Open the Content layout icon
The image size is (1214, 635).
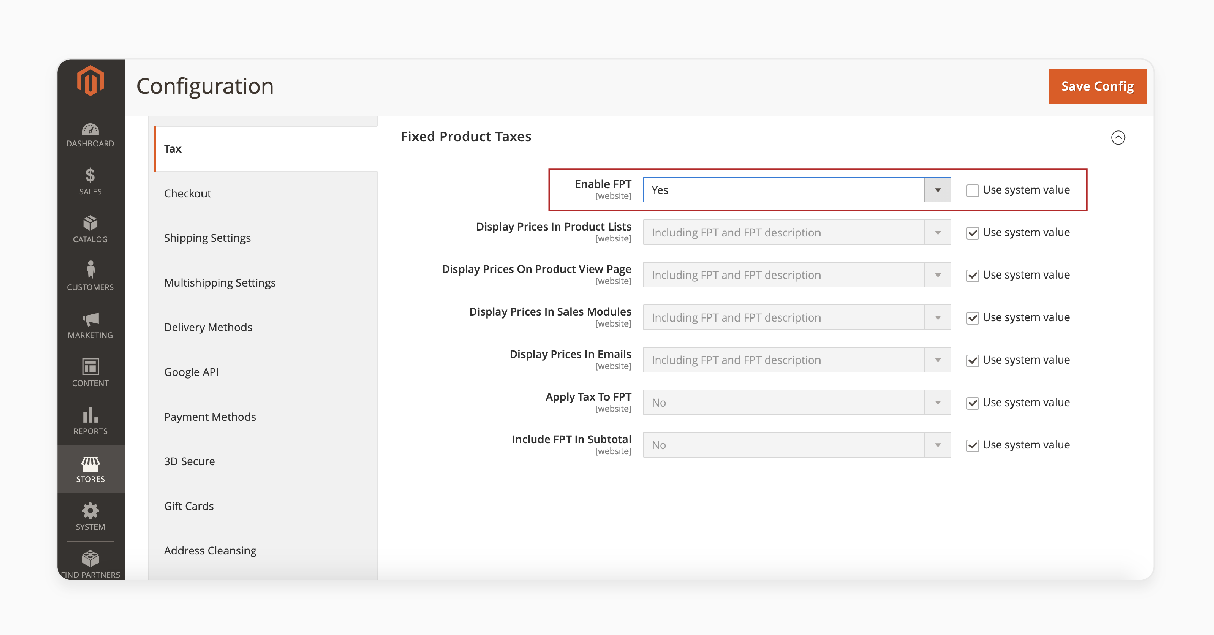point(90,367)
